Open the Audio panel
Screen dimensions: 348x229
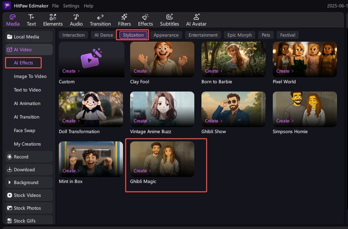coord(76,20)
